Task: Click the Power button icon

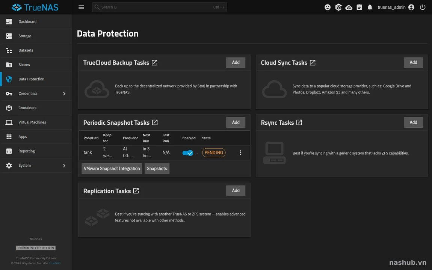Action: [x=423, y=7]
